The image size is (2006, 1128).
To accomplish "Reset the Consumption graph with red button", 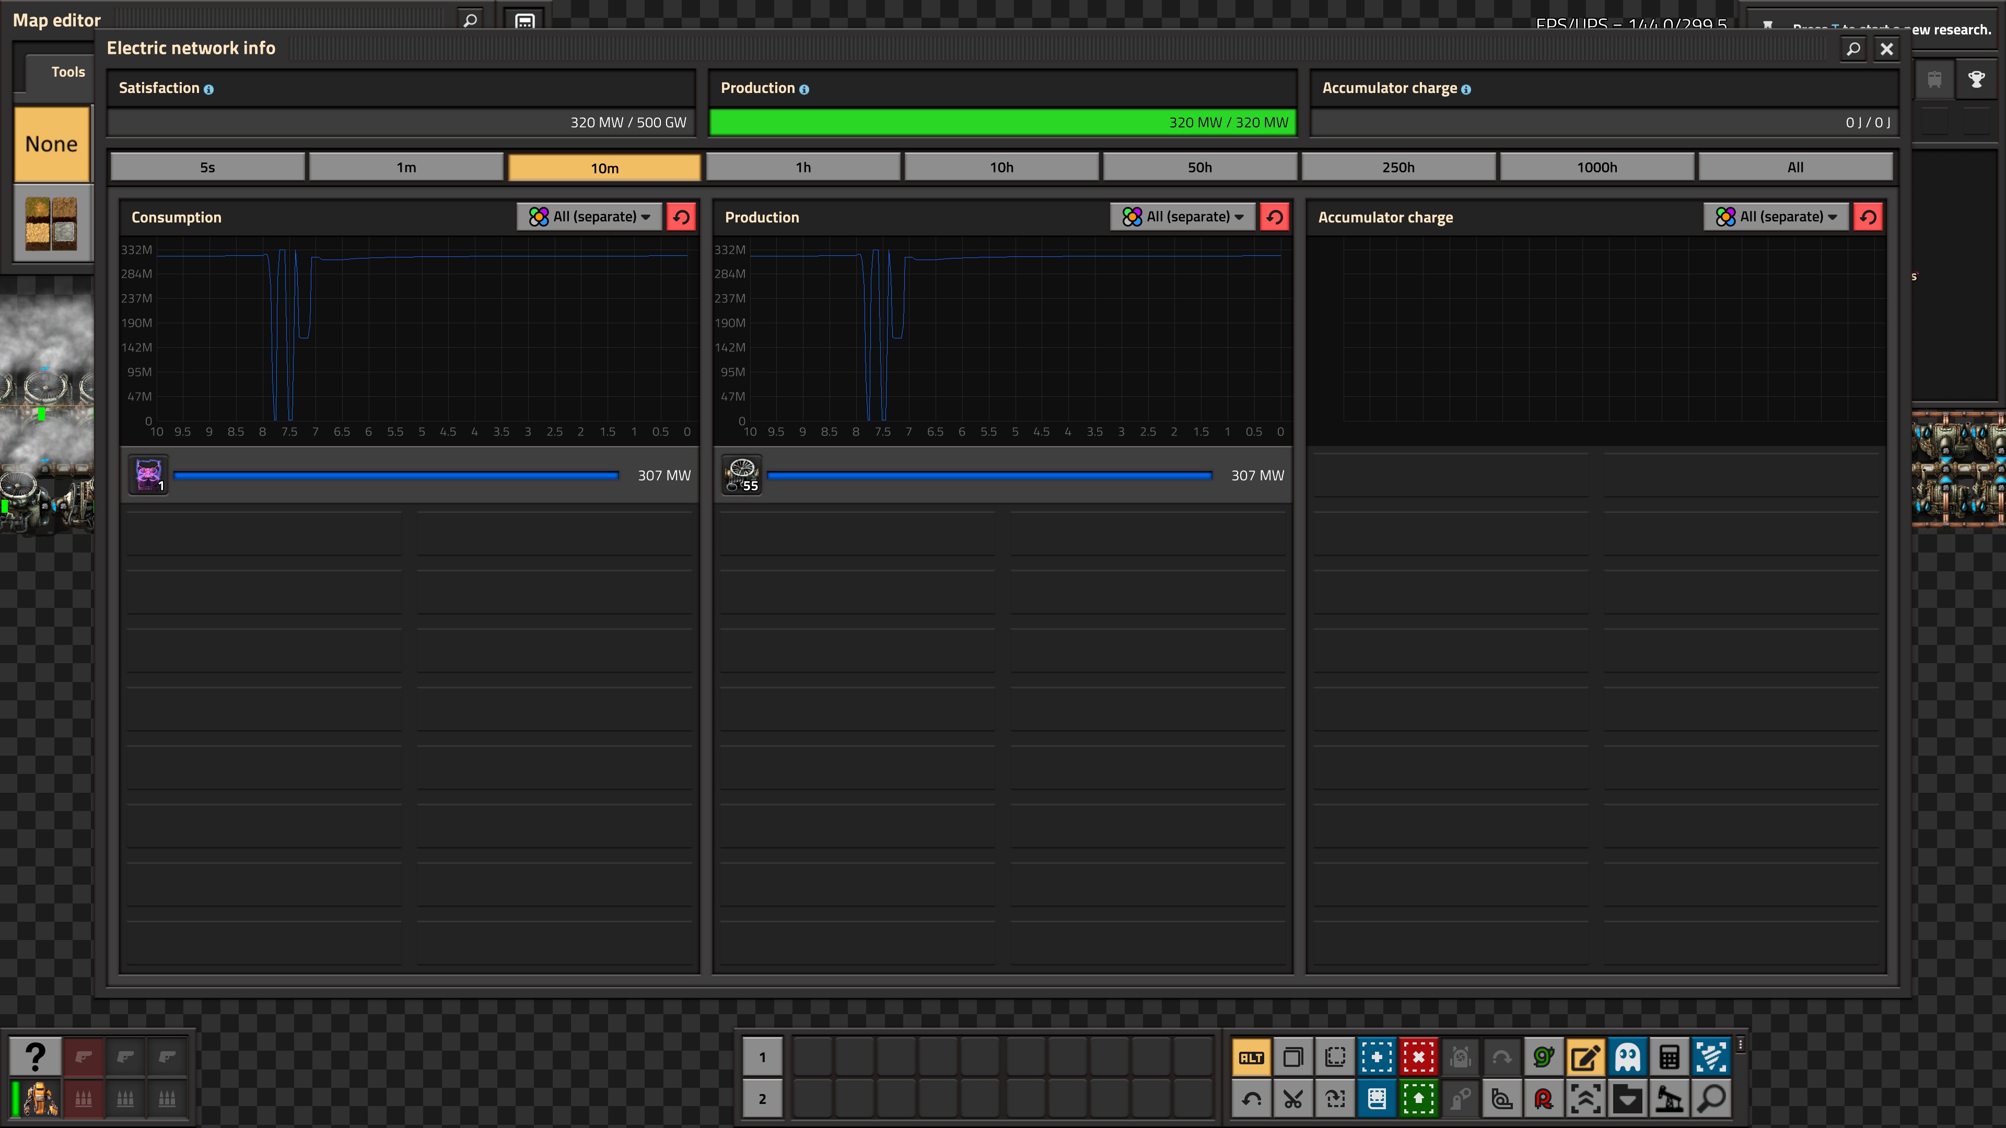I will click(x=681, y=216).
